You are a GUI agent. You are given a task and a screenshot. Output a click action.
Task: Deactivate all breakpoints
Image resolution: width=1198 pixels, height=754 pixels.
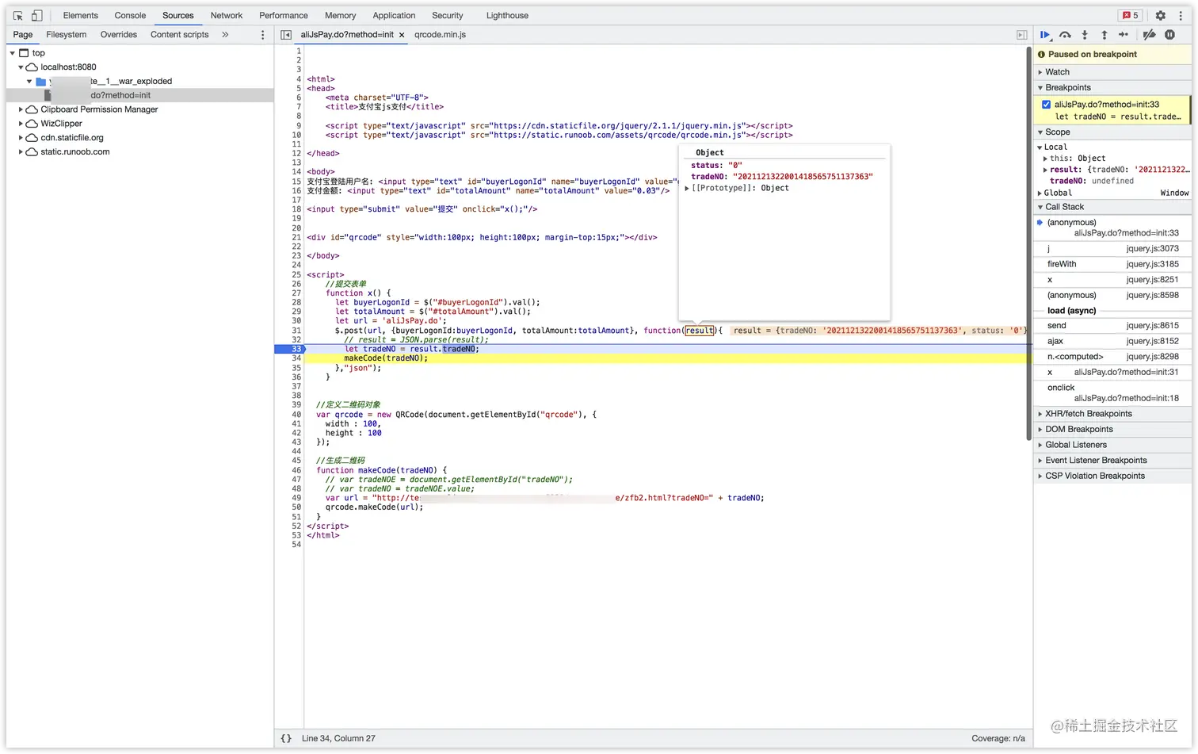pos(1149,35)
